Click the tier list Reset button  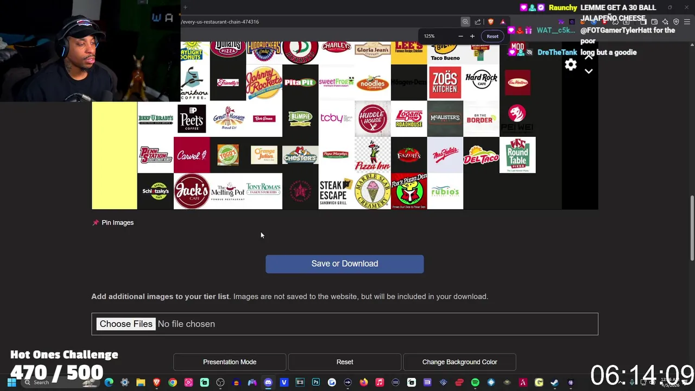click(x=345, y=362)
